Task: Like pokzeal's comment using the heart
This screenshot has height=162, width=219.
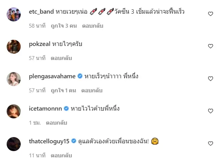Action: [210, 46]
